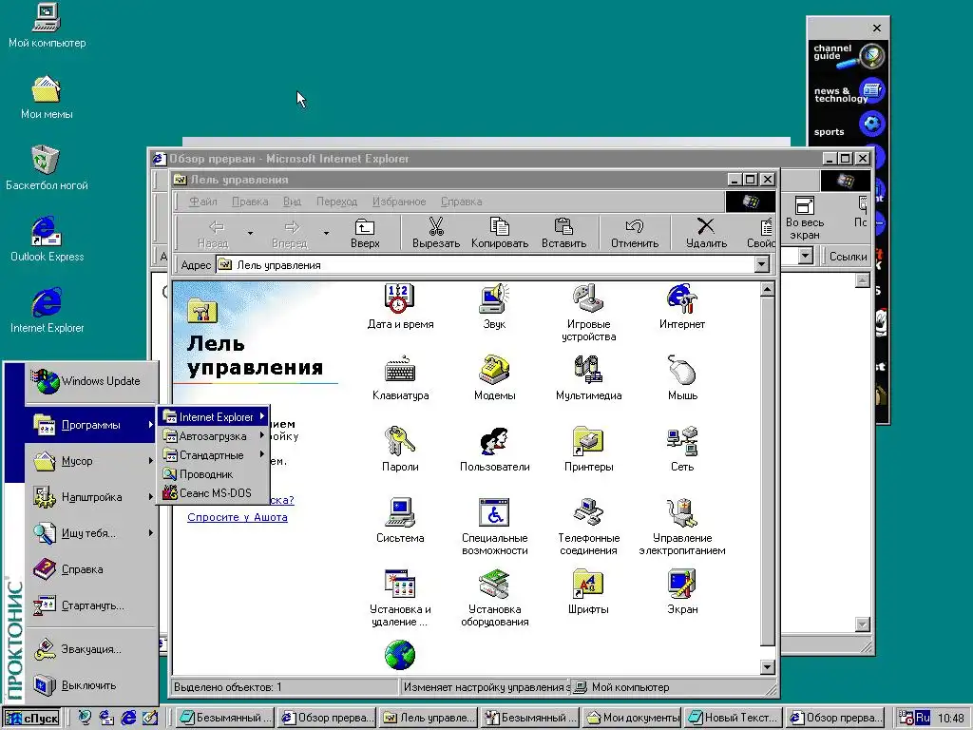Expand address dropdown in Internet Explorer window
The width and height of the screenshot is (973, 730).
805,255
